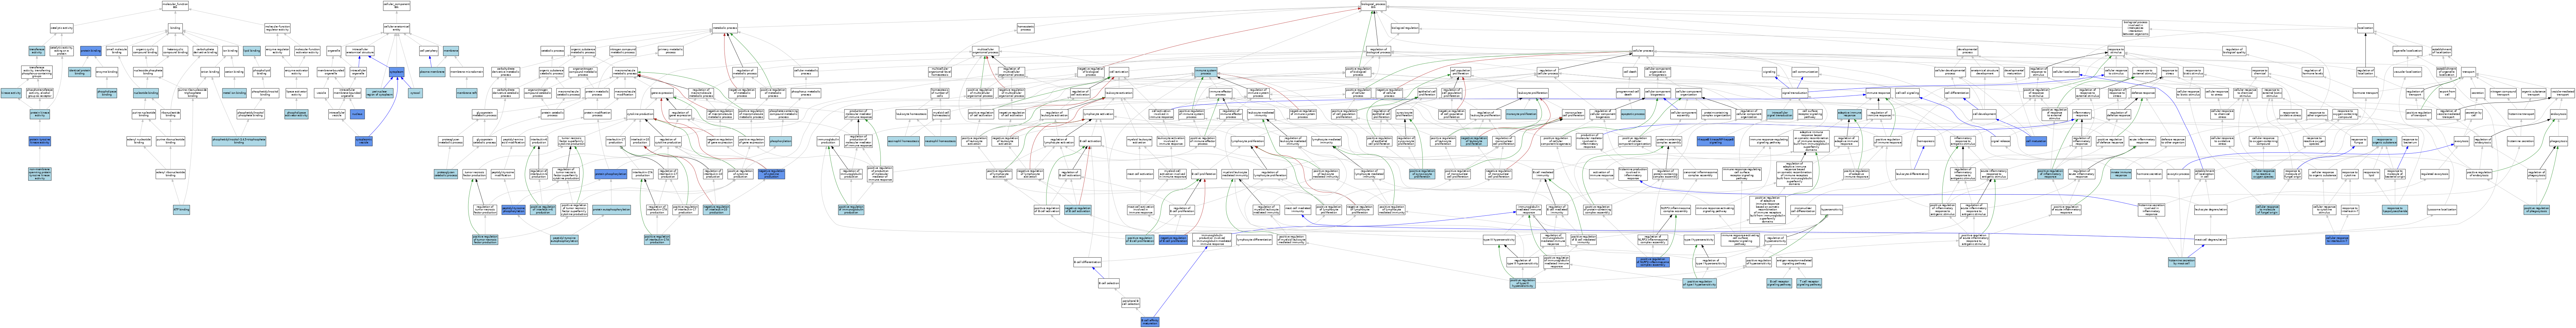Click the phosphatidylinositol-3,4,5-trisphosphate binding node
The height and width of the screenshot is (328, 2576).
click(x=239, y=141)
